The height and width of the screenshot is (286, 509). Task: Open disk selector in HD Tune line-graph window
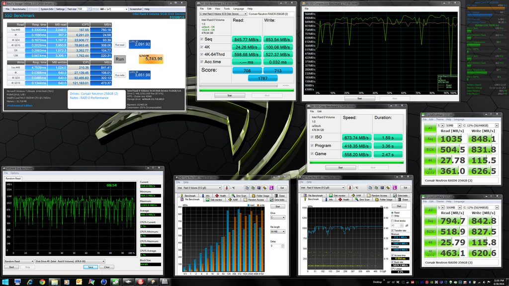[323, 187]
